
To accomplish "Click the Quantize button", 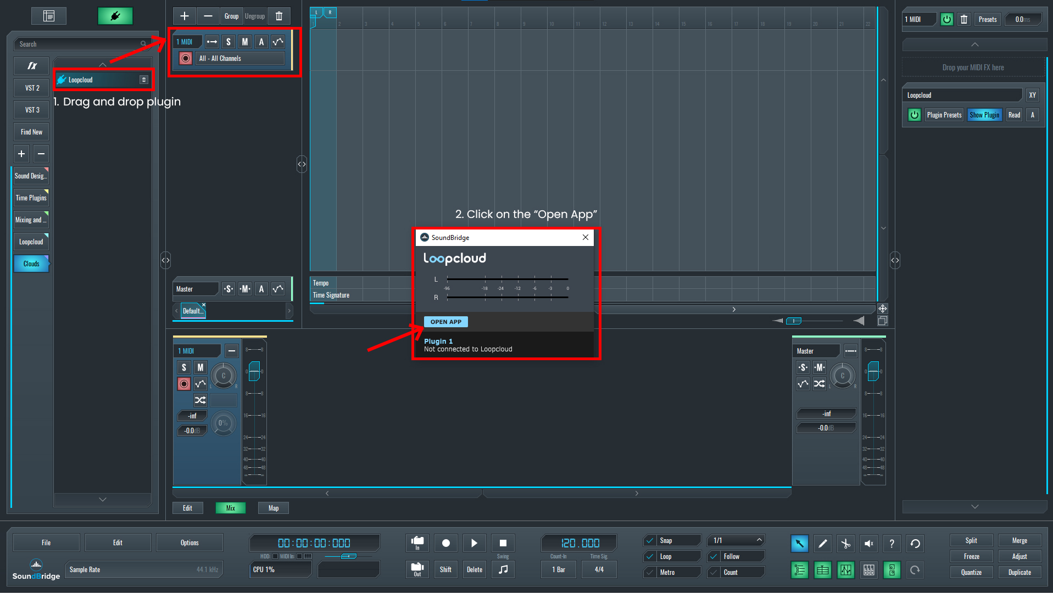I will [x=971, y=572].
